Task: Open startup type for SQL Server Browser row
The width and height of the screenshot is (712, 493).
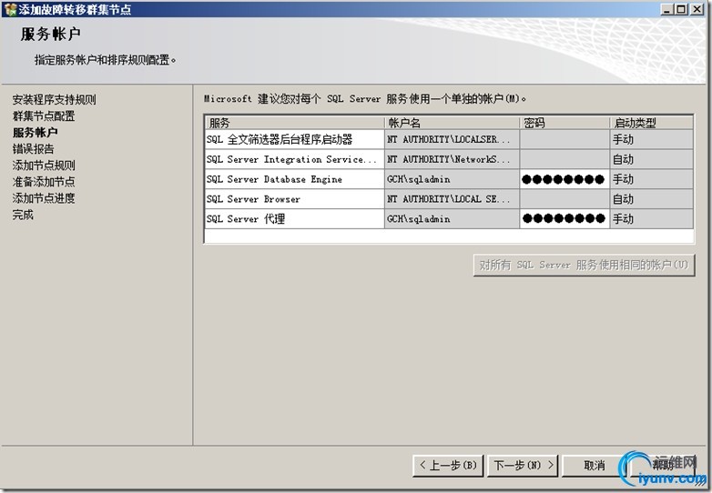Action: pos(652,199)
